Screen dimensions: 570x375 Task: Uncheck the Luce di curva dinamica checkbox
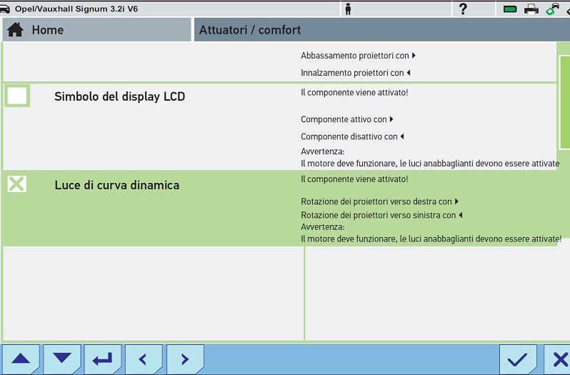(x=16, y=184)
